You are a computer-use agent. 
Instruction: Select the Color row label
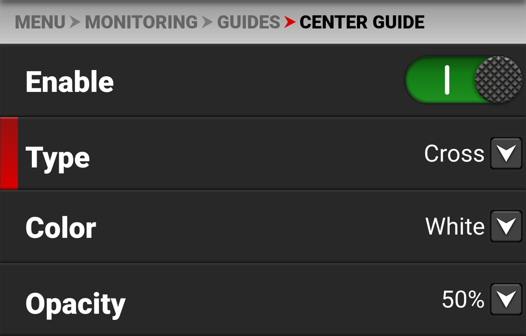click(x=61, y=228)
